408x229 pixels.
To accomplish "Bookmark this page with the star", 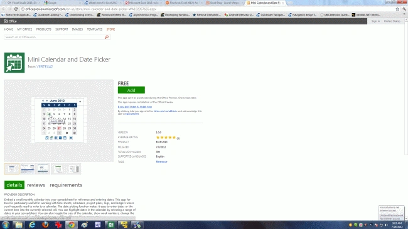I will (397, 9).
